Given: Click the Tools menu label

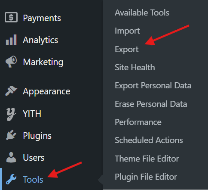Looking at the screenshot, I should [33, 180].
